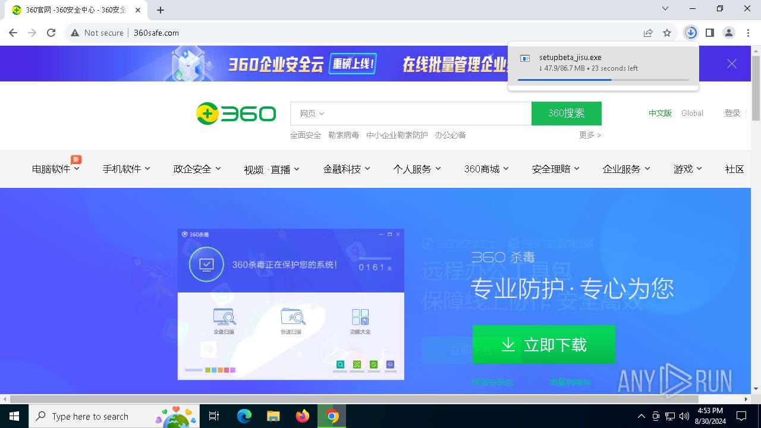Expand the 个人服务 menu
Image resolution: width=761 pixels, height=428 pixels.
pos(417,169)
